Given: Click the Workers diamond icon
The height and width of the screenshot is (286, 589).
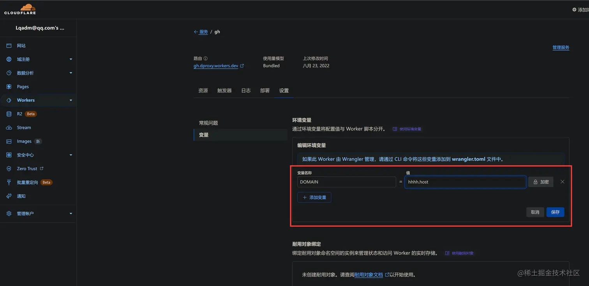Looking at the screenshot, I should pyautogui.click(x=9, y=100).
